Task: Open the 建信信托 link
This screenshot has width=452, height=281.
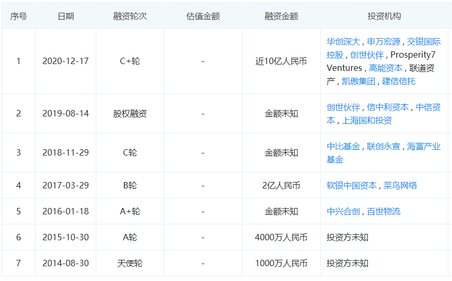Action: [x=399, y=81]
